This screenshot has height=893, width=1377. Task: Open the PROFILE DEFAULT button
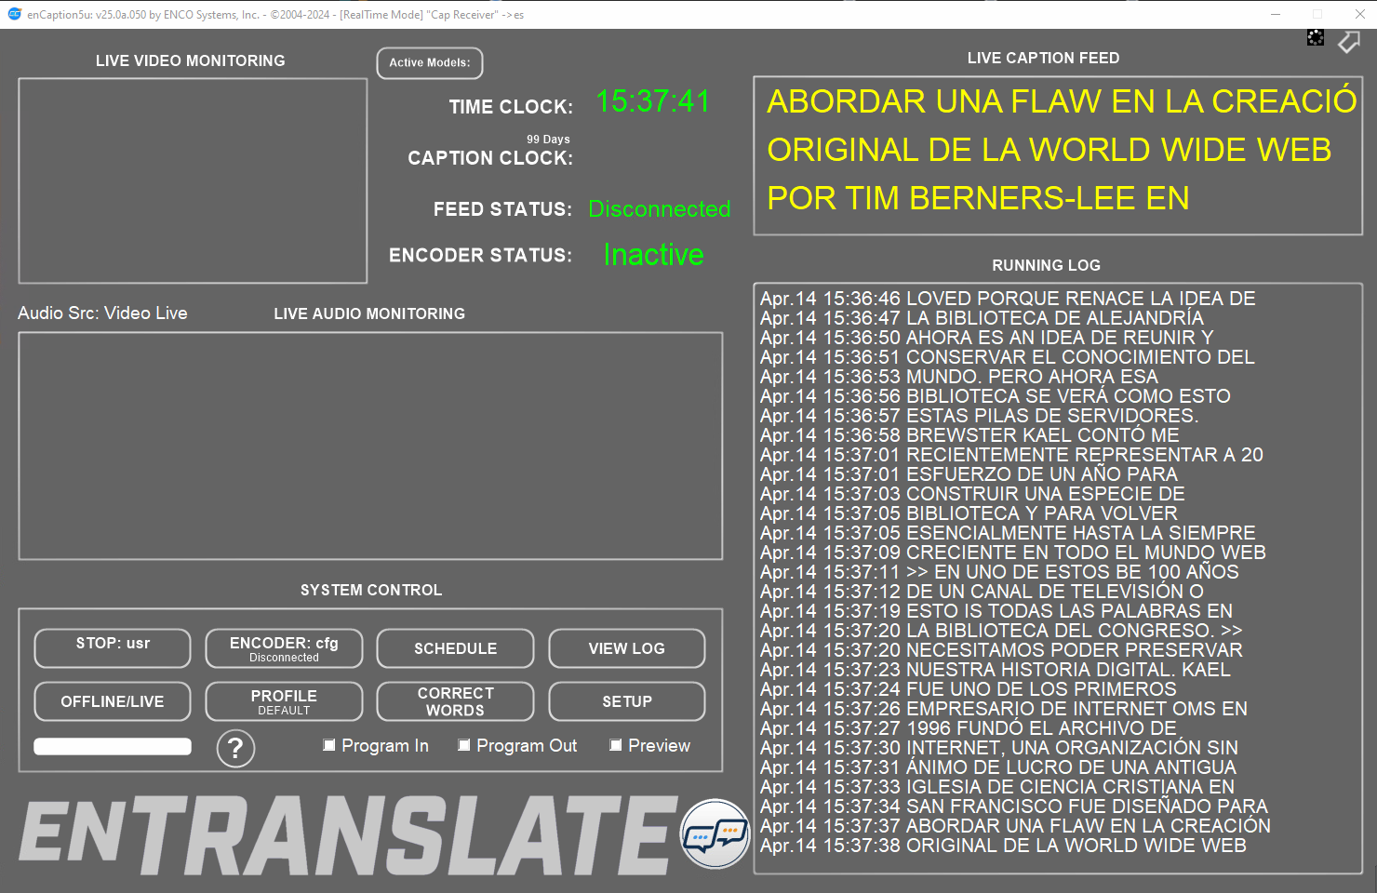(284, 701)
